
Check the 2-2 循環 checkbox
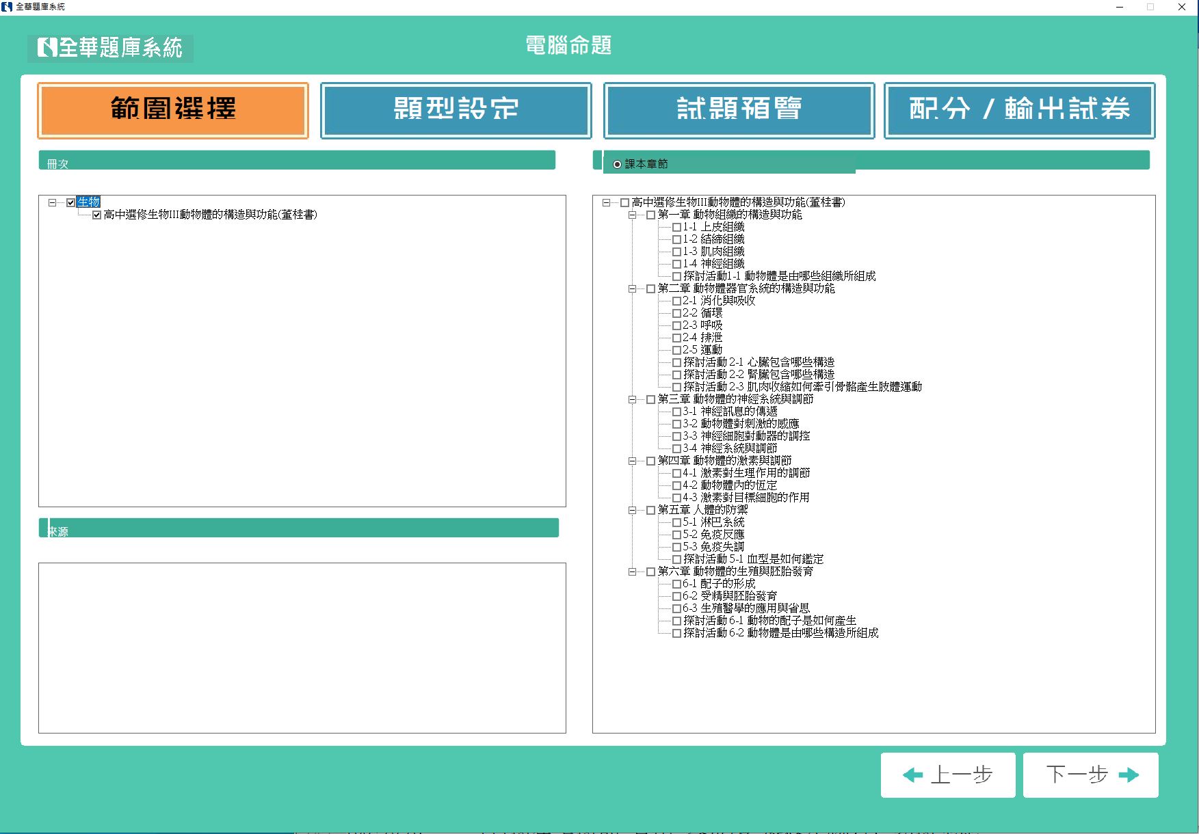(677, 313)
